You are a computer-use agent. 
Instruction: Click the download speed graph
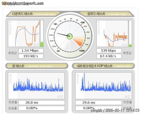24,33
